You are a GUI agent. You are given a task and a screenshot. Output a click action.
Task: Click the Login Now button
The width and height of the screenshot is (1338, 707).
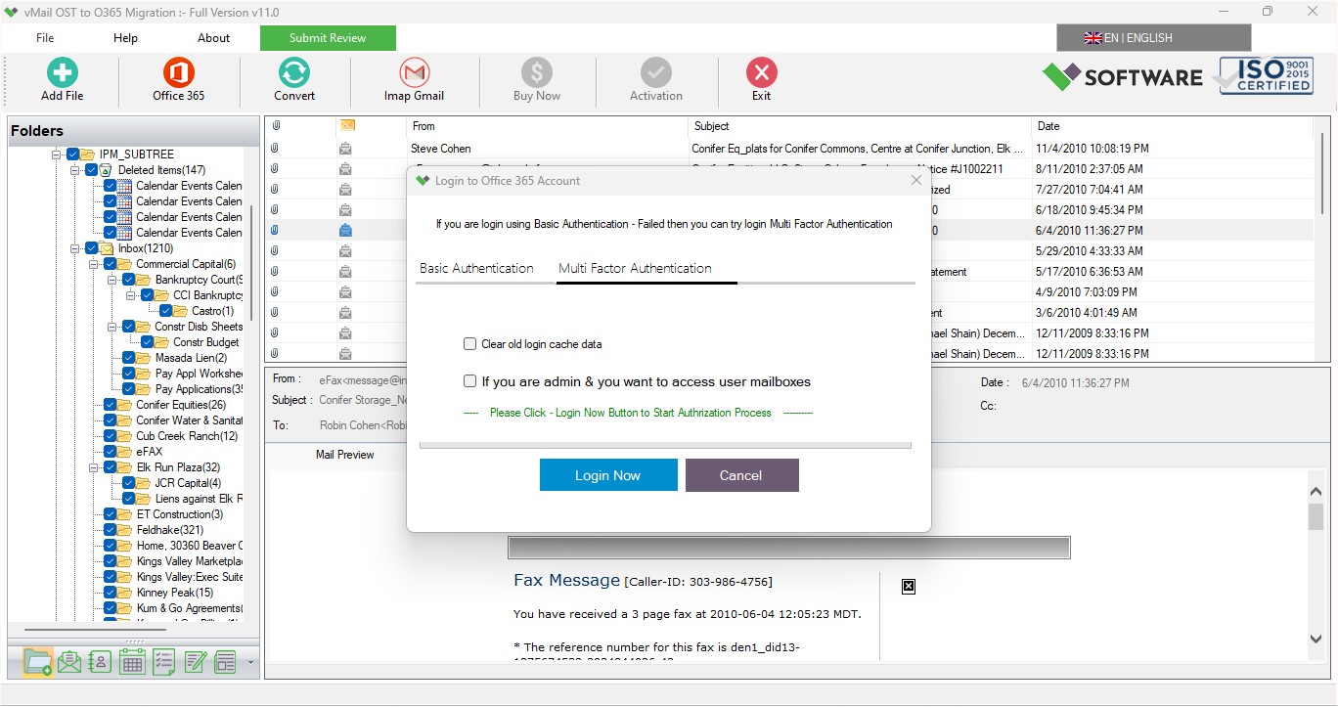608,475
